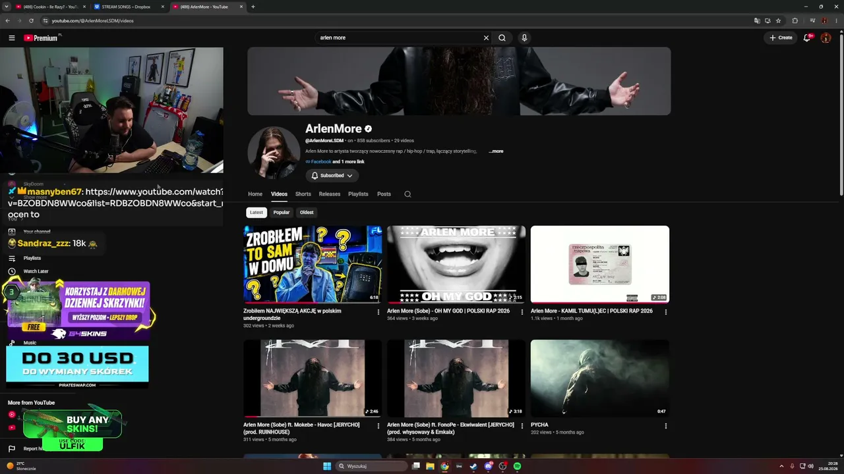
Task: Open the Windows Start menu
Action: point(327,466)
